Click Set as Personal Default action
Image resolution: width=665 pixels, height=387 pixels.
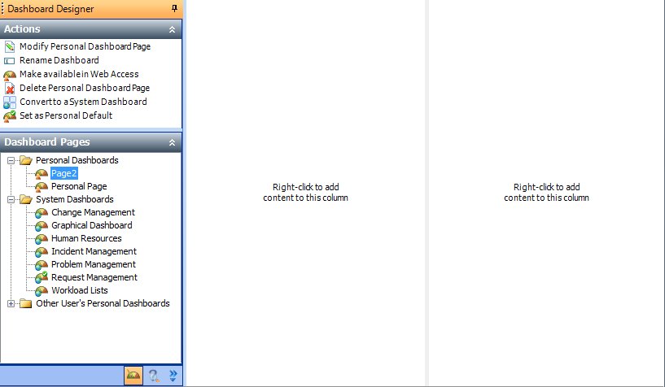[x=66, y=115]
